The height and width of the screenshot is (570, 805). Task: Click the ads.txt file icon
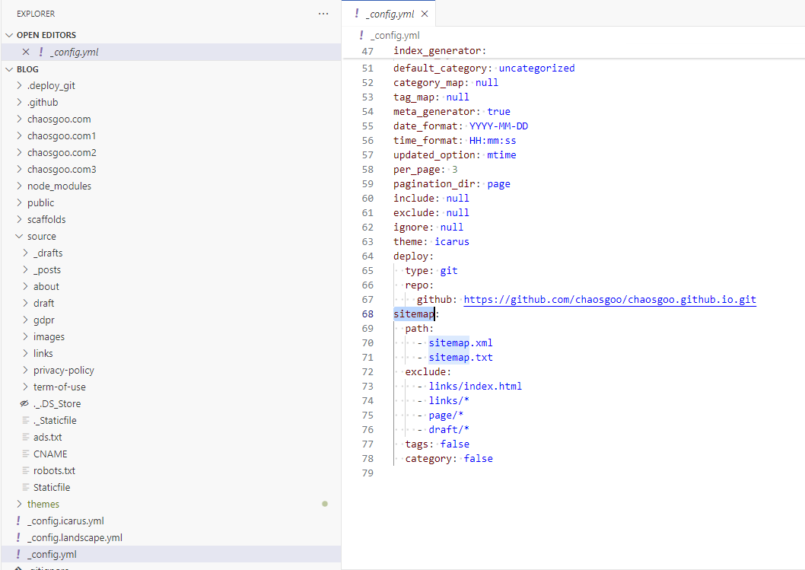(26, 438)
